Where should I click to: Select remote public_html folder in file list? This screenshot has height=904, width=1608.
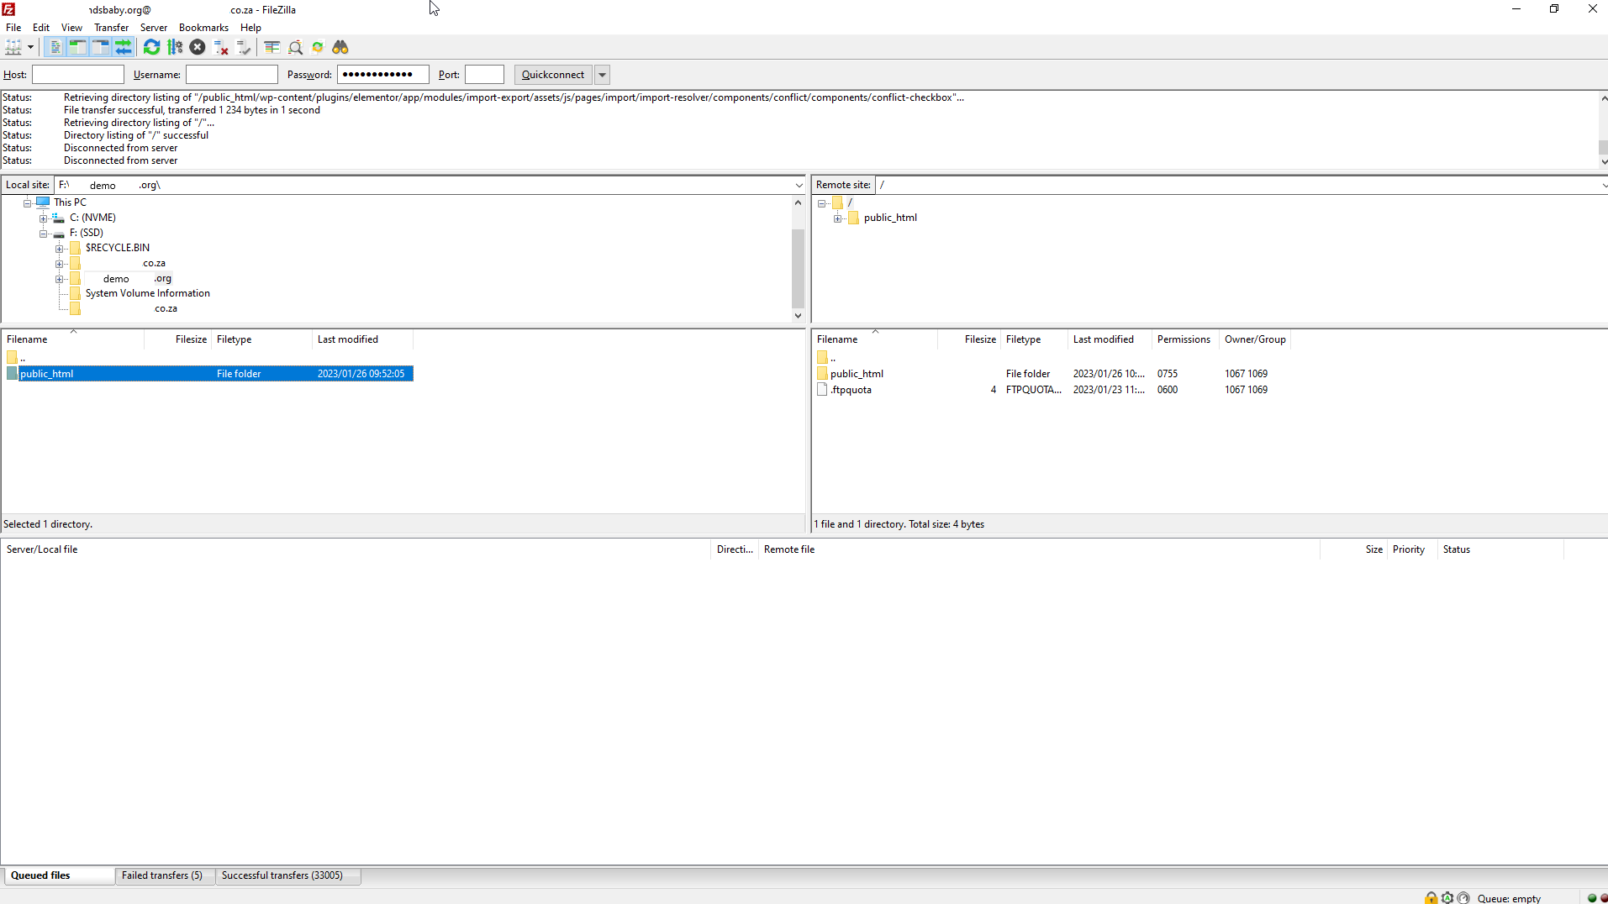[857, 374]
